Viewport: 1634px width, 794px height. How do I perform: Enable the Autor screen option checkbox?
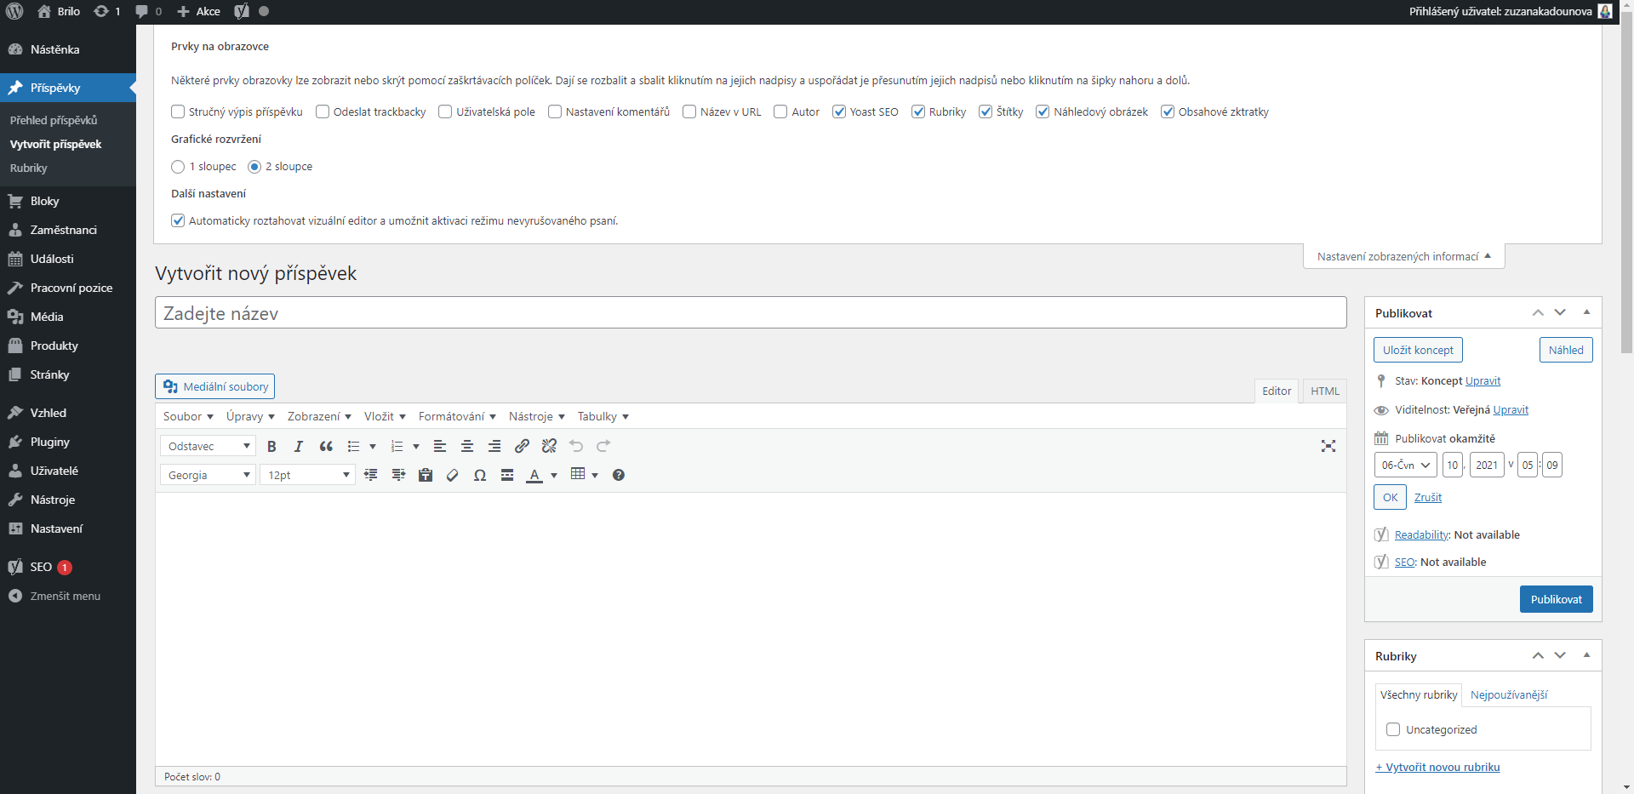(x=780, y=112)
